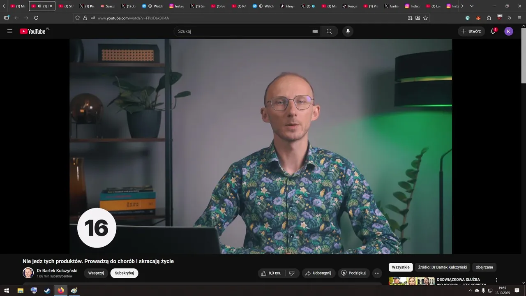
Task: Select the Wszystkie filter chip
Action: pyautogui.click(x=401, y=267)
